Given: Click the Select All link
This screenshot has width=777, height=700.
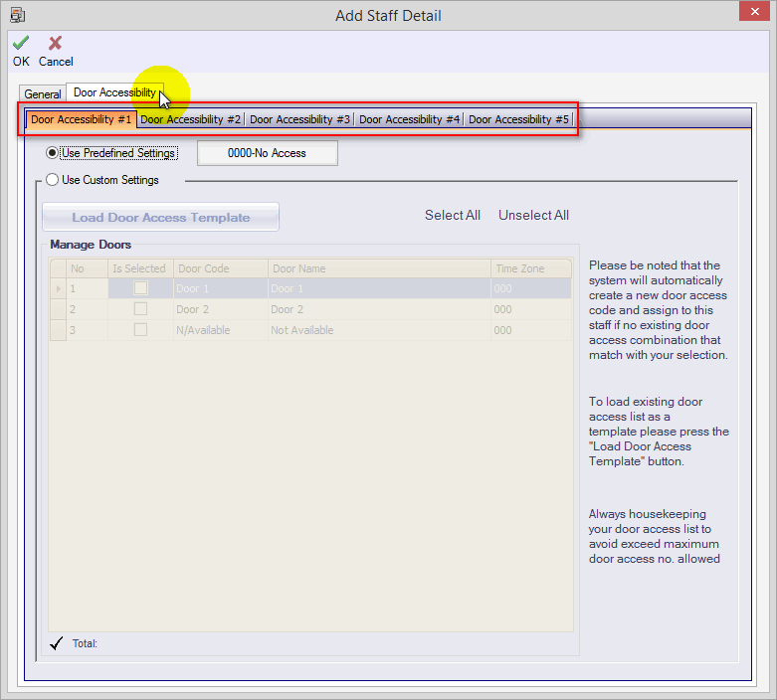Looking at the screenshot, I should pyautogui.click(x=453, y=216).
